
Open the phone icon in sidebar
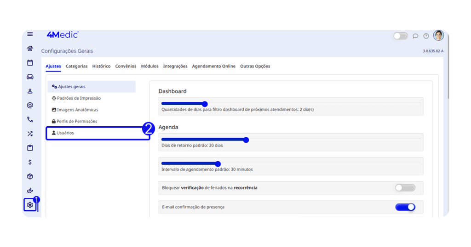[x=30, y=119]
